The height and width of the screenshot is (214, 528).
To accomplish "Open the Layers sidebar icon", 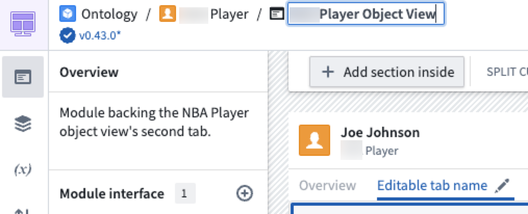I will (x=23, y=124).
